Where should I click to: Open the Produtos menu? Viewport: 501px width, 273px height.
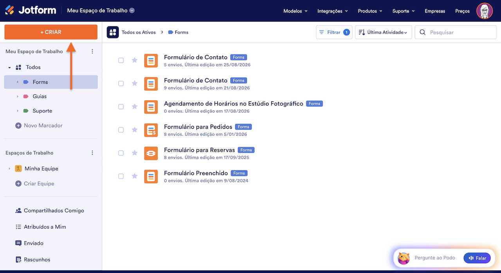coord(370,11)
